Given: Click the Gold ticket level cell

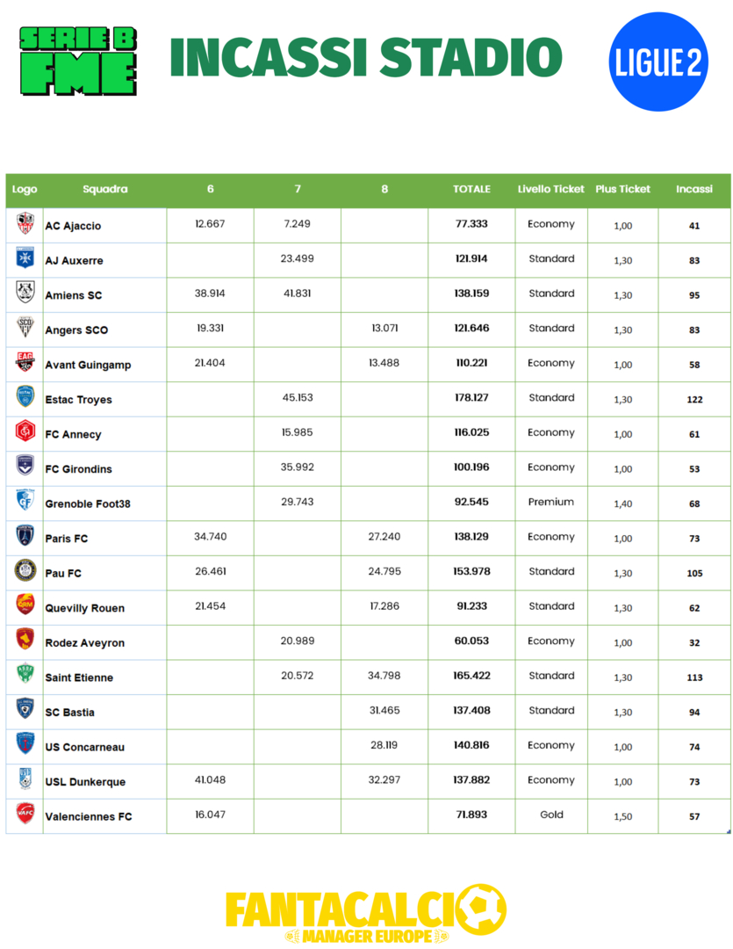Looking at the screenshot, I should pos(551,815).
